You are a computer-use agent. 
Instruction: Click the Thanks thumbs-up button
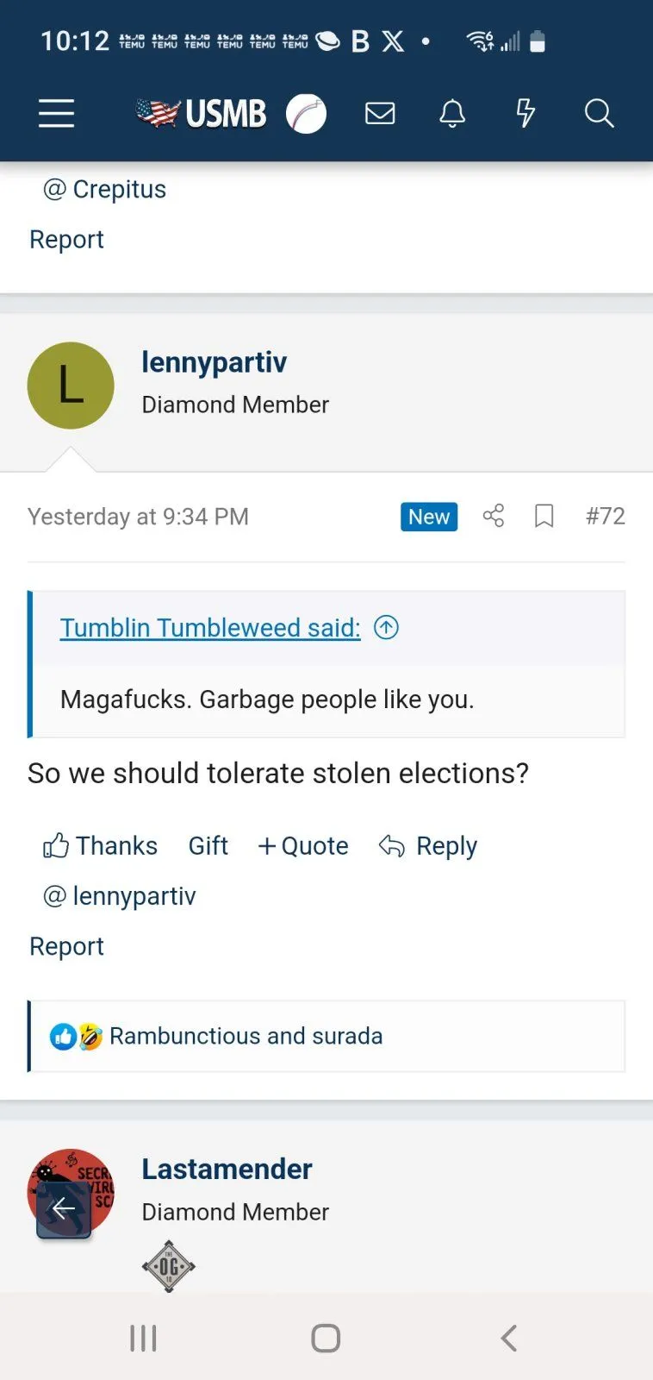[x=100, y=845]
